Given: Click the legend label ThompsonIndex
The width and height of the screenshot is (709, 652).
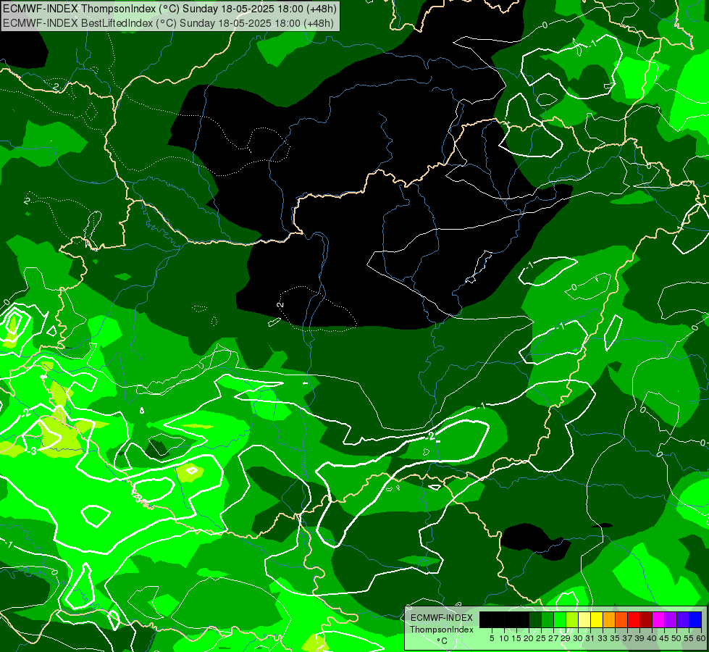Looking at the screenshot, I should pyautogui.click(x=442, y=630).
